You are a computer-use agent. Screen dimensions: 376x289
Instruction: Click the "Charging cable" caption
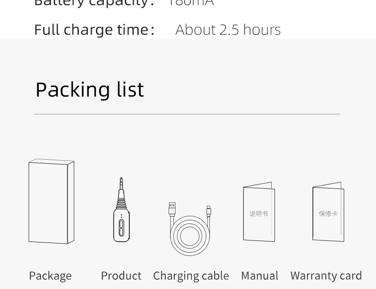(x=191, y=276)
